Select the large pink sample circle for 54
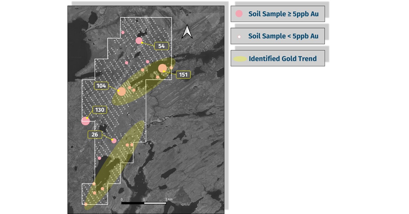This screenshot has height=214, width=409. 139,41
